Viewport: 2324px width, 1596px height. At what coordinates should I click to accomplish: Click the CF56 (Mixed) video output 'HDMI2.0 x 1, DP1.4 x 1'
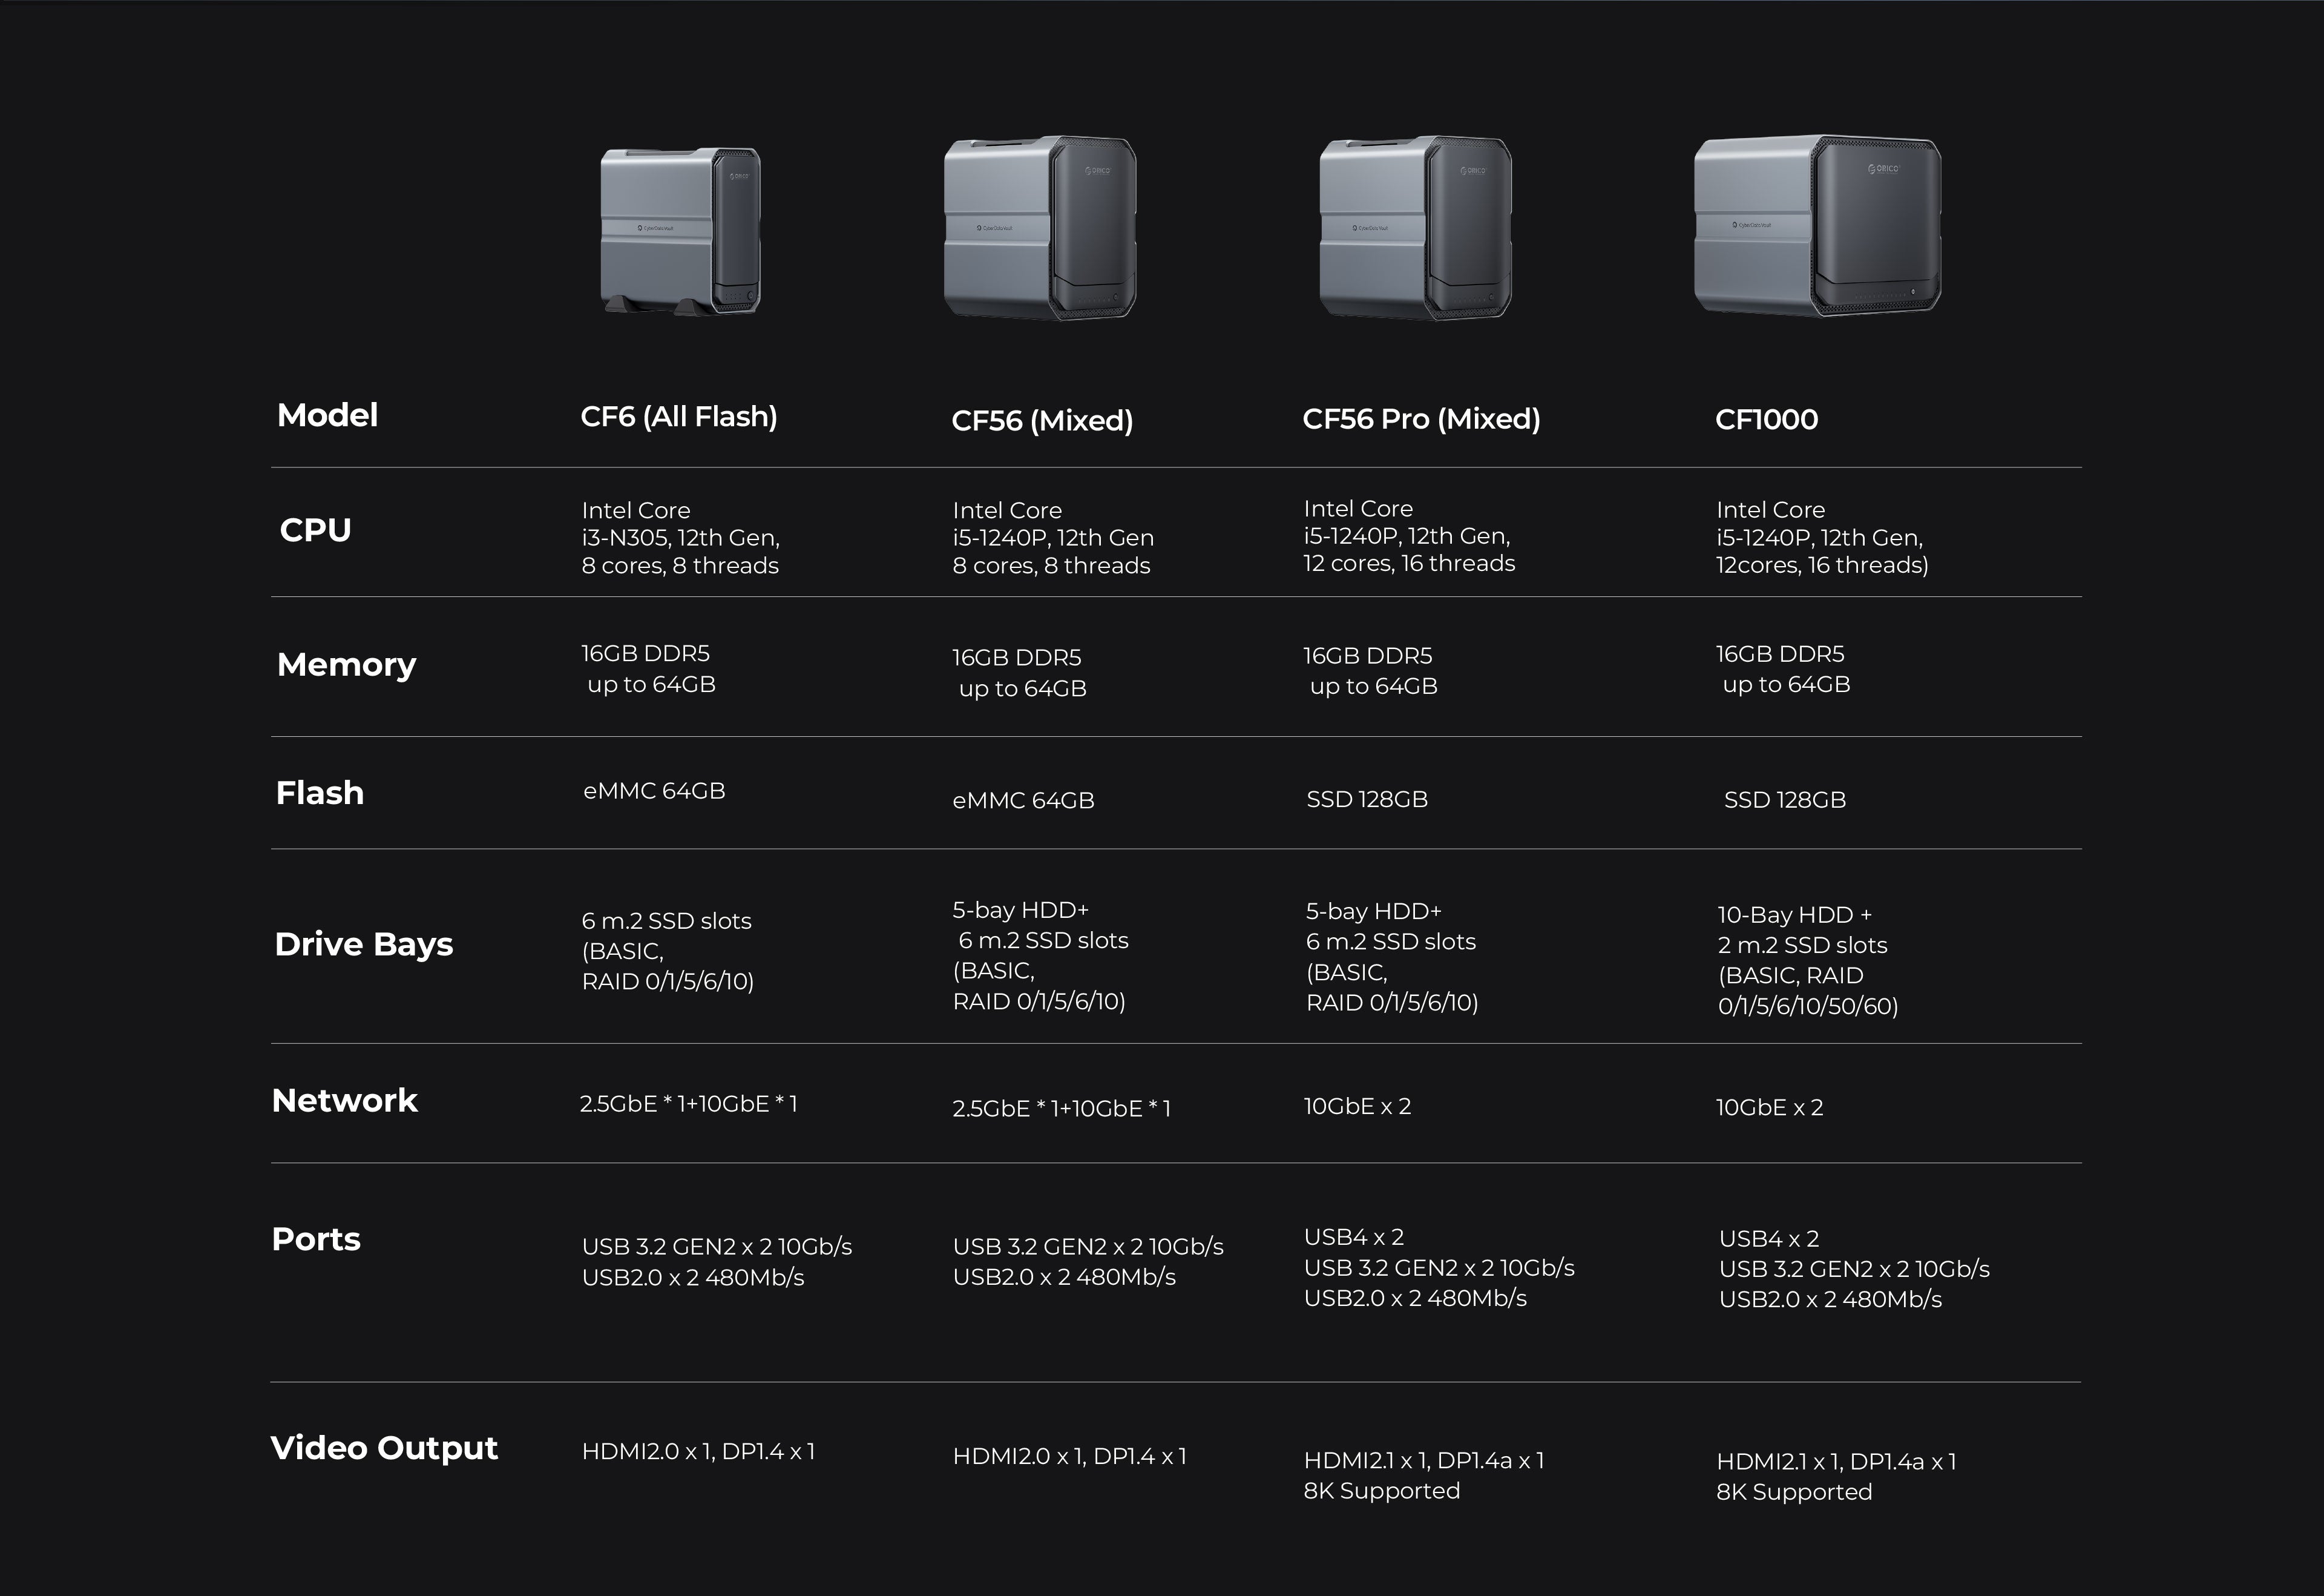pos(1070,1457)
